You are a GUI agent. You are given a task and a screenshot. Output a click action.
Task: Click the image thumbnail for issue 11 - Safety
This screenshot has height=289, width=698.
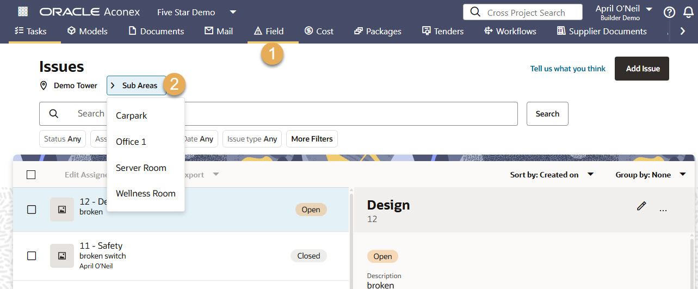62,256
